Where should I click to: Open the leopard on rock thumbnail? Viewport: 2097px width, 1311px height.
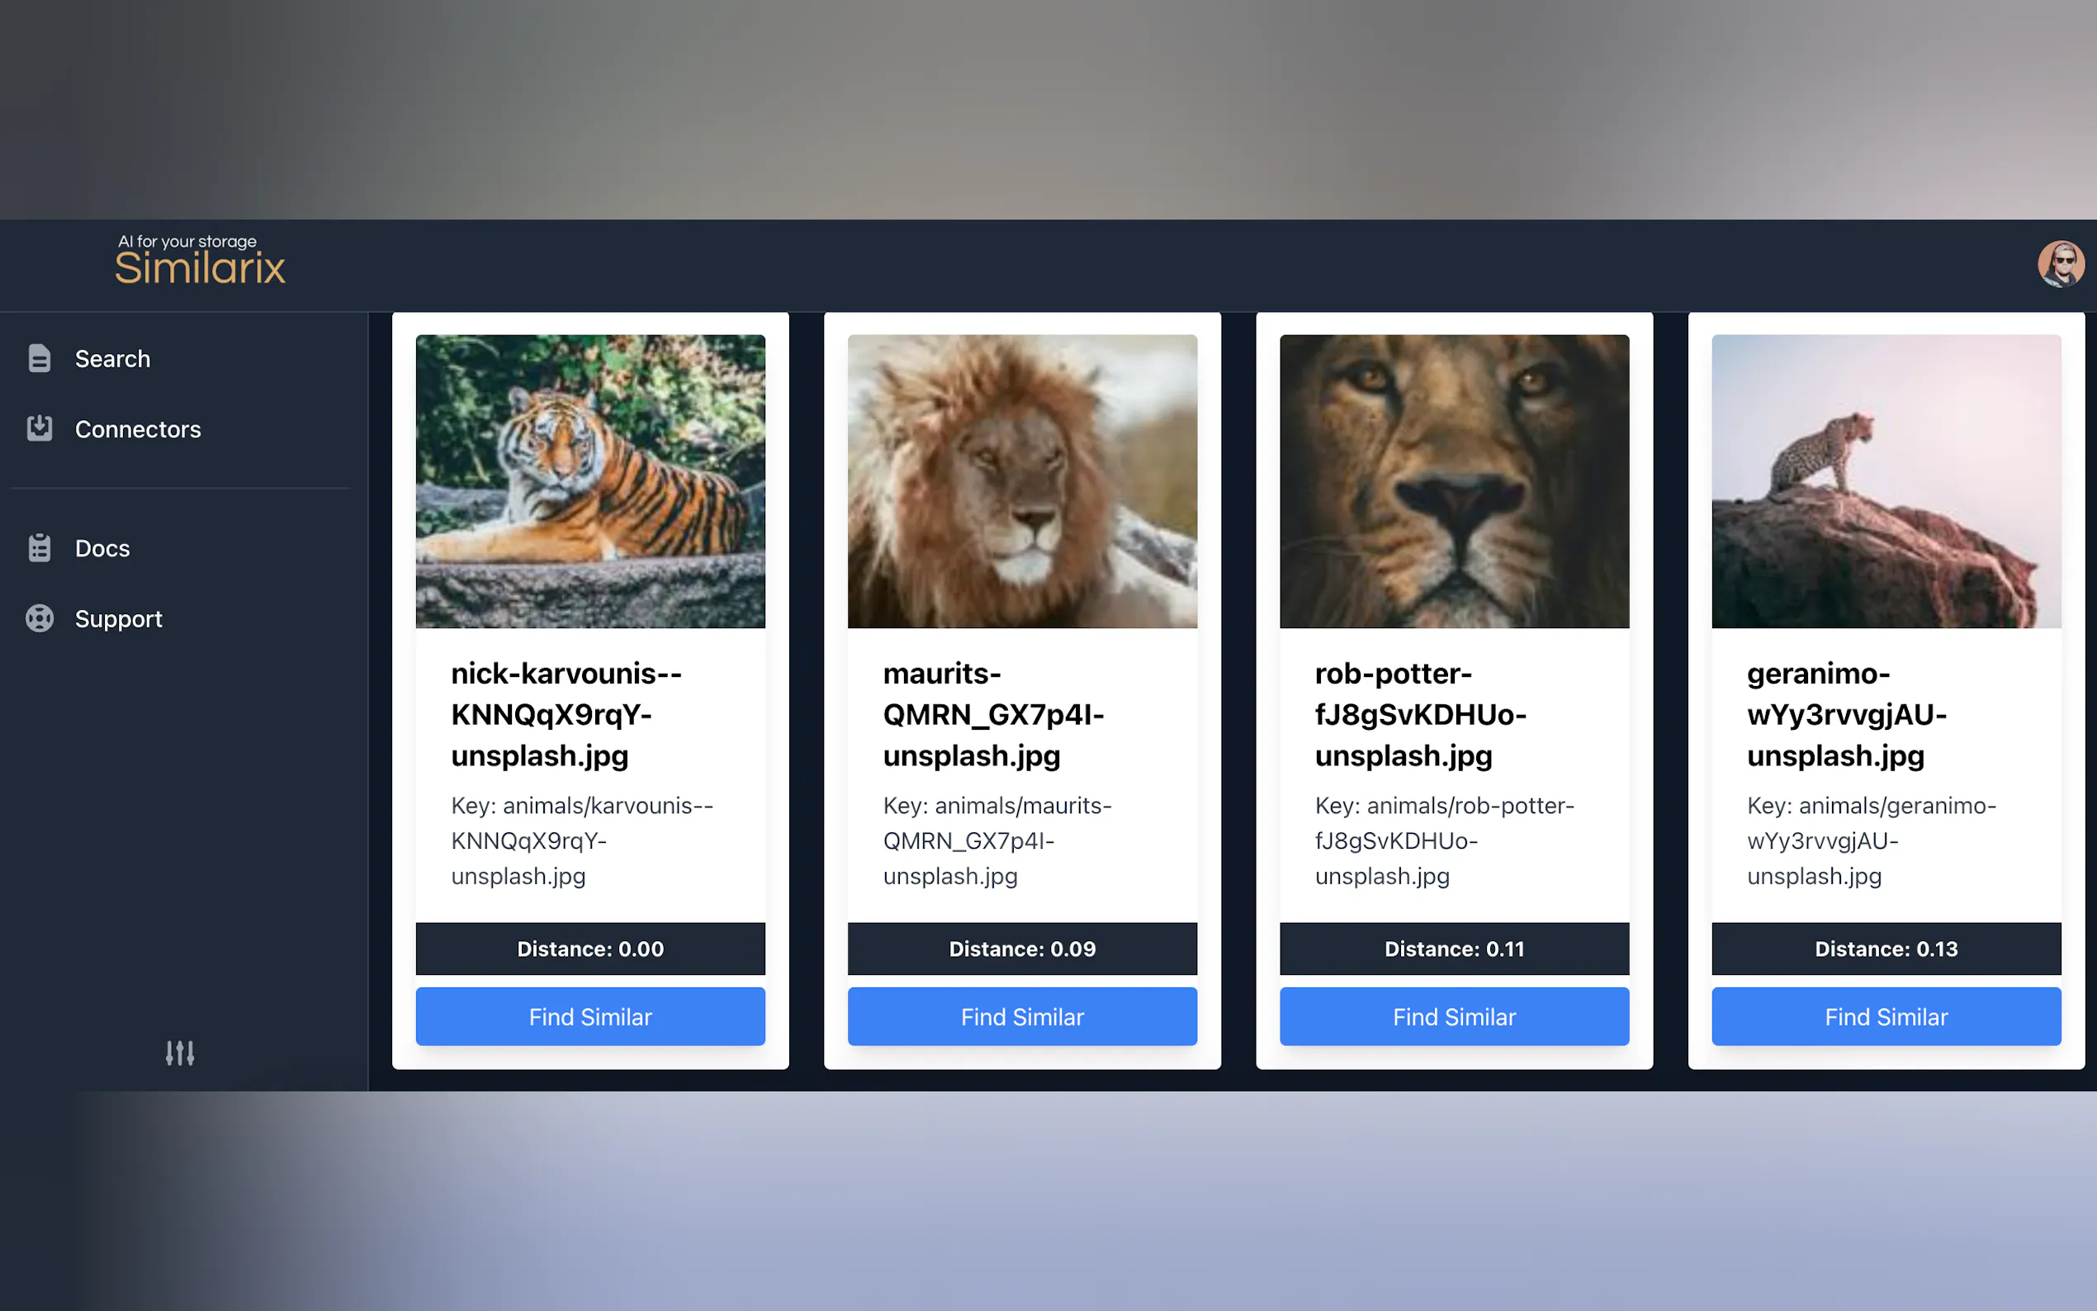(1886, 481)
